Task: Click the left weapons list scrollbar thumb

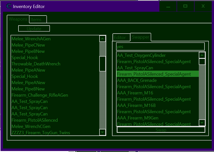Action: [x=103, y=64]
